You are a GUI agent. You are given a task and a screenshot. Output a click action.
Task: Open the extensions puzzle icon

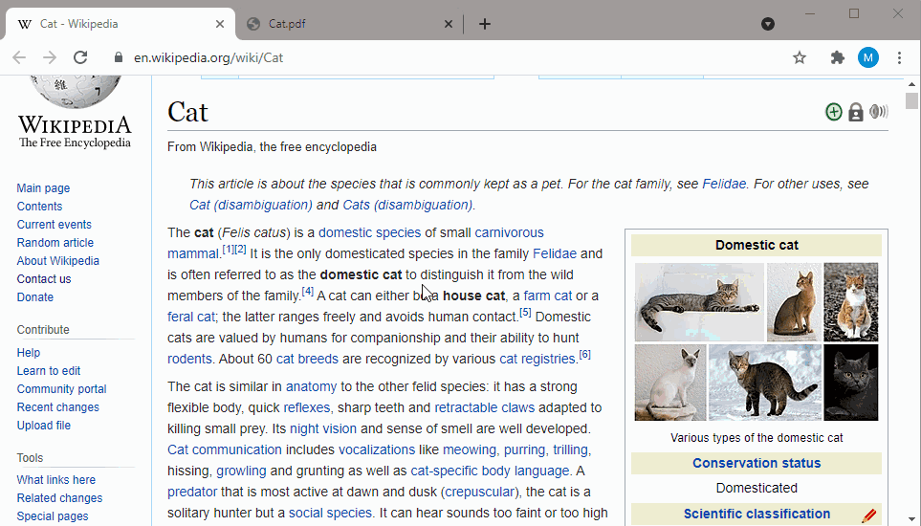(837, 57)
